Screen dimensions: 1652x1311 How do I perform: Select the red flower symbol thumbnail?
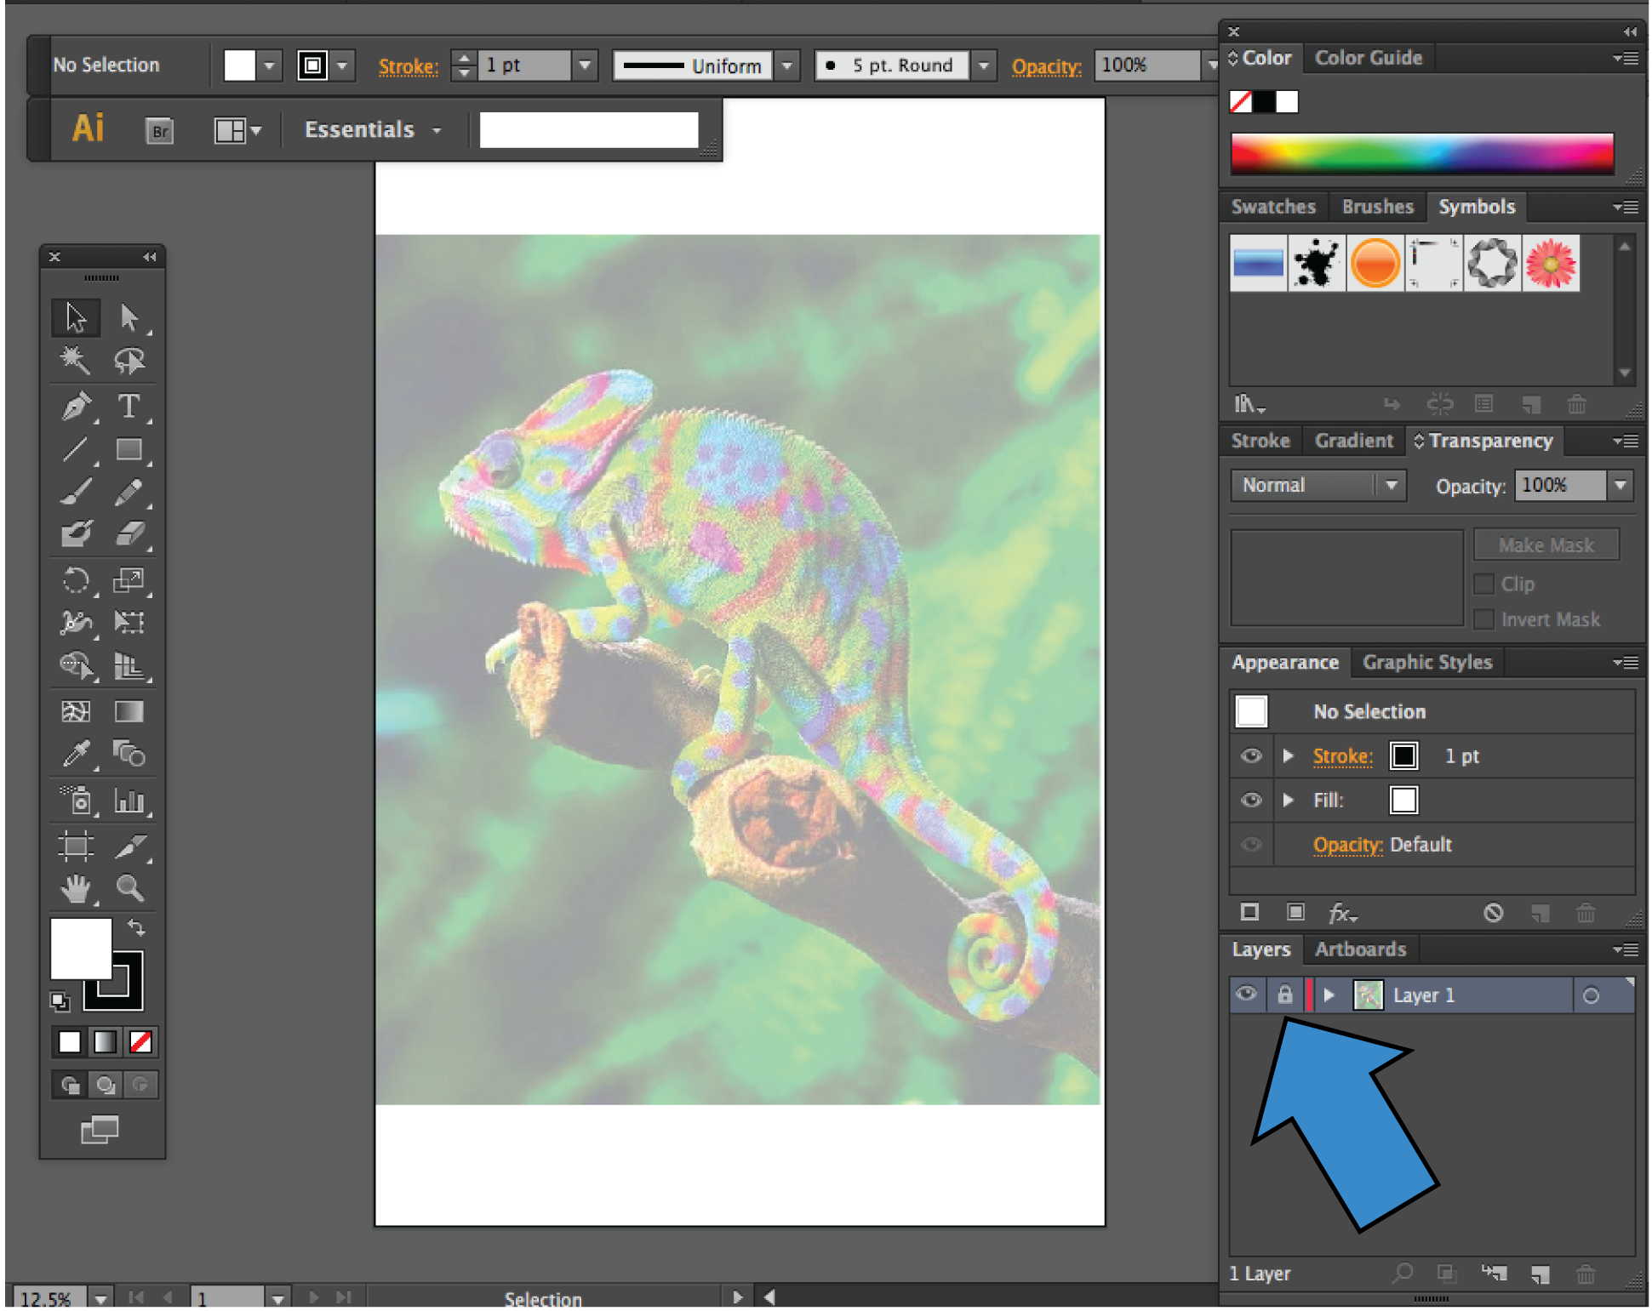pyautogui.click(x=1551, y=263)
